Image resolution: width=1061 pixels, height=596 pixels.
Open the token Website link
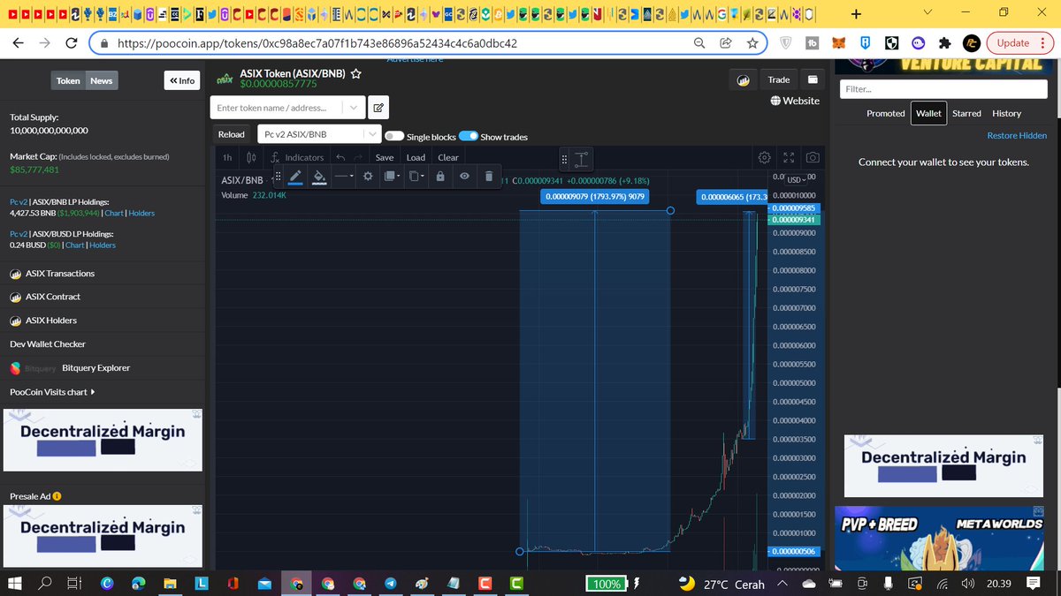[795, 101]
